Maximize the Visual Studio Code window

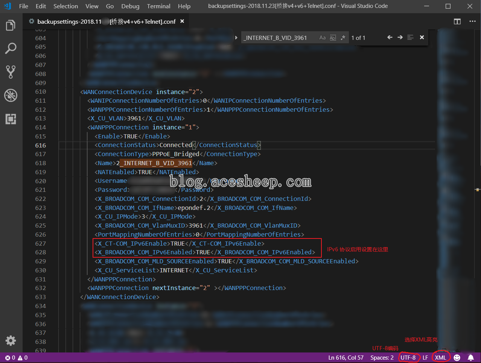click(x=448, y=6)
